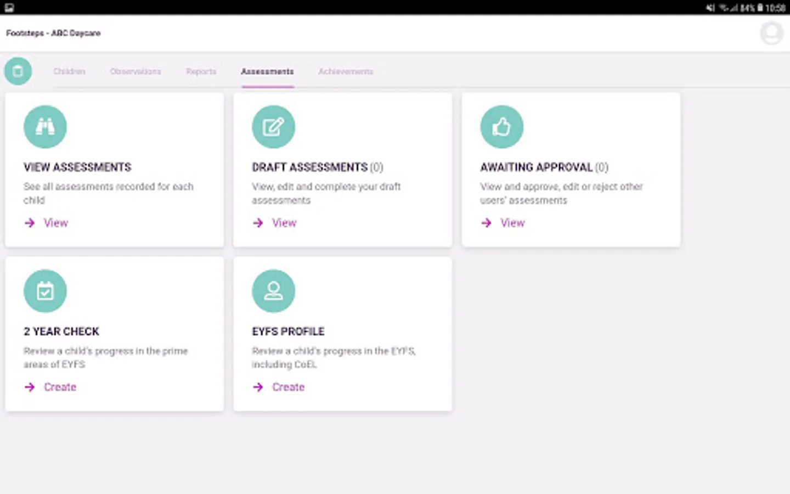790x494 pixels.
Task: Click 'Review a child's progress in the EYFS' description
Action: click(x=334, y=357)
